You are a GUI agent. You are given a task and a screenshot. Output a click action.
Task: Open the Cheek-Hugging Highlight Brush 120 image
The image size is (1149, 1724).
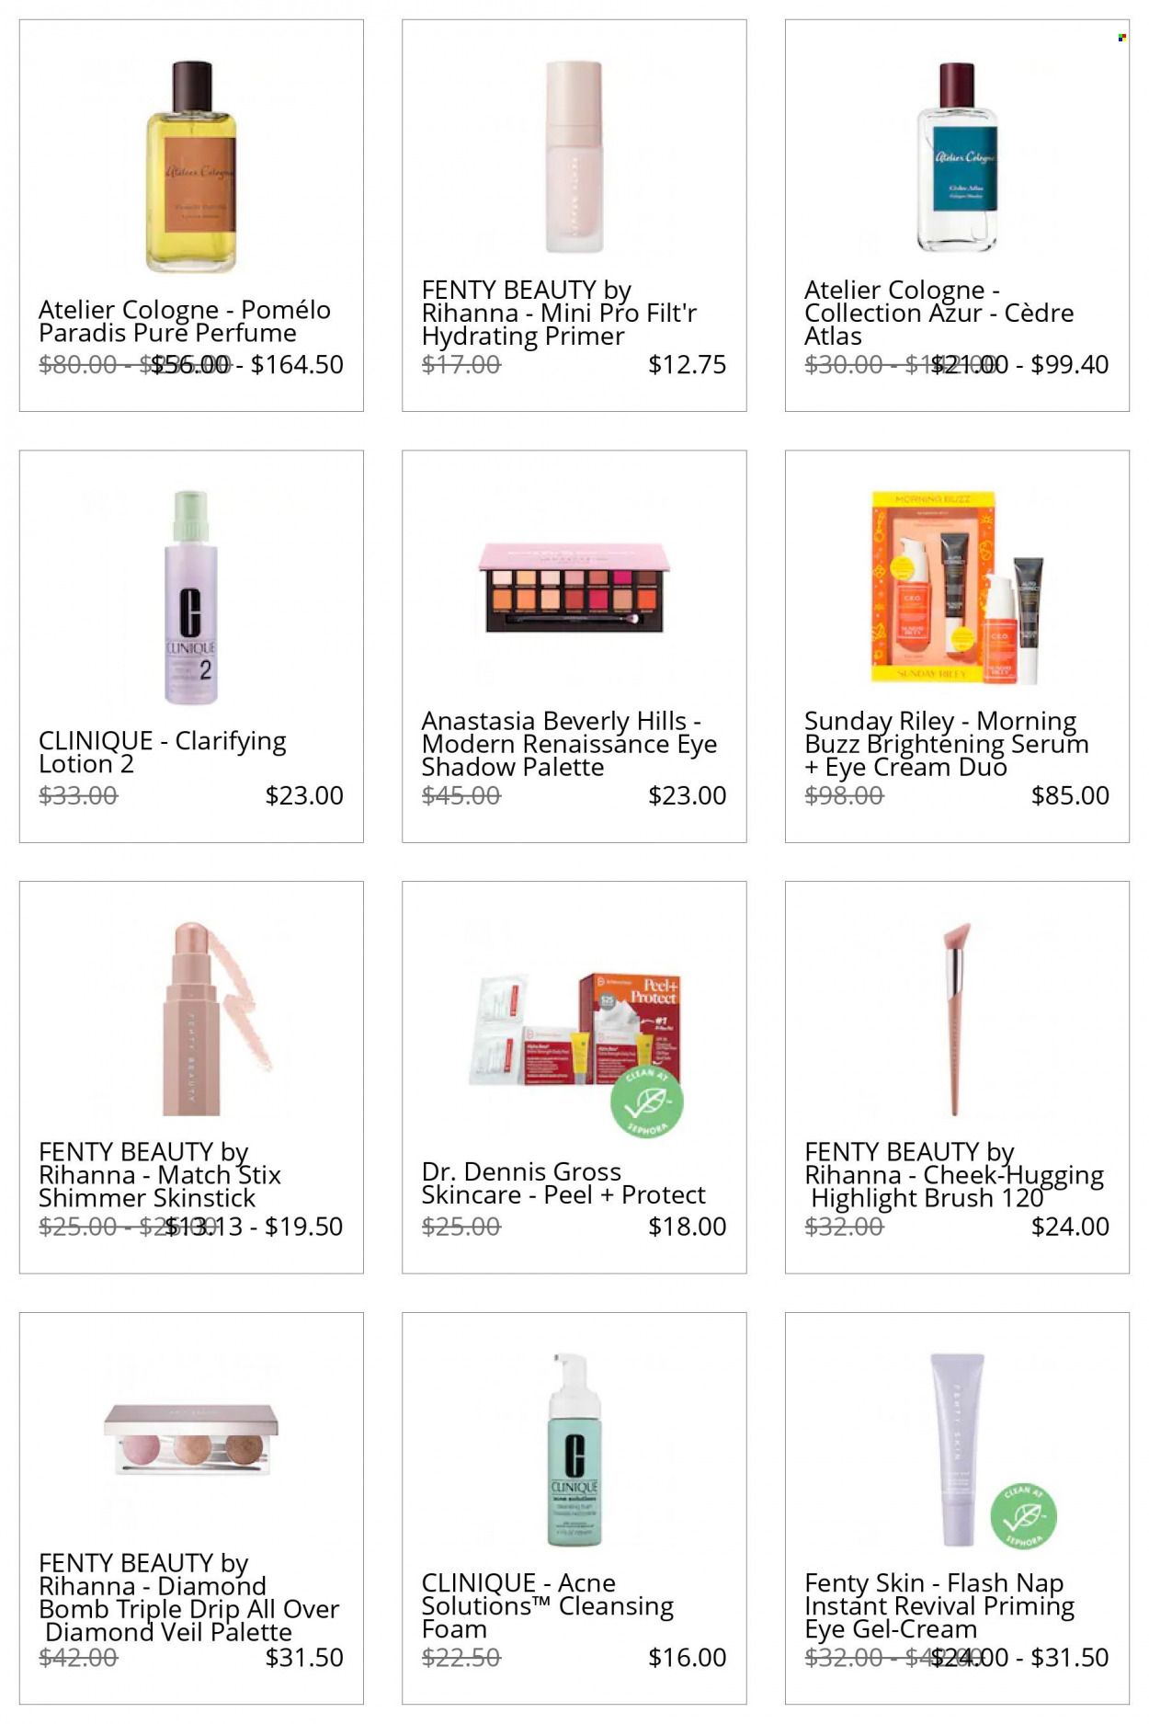(956, 1019)
